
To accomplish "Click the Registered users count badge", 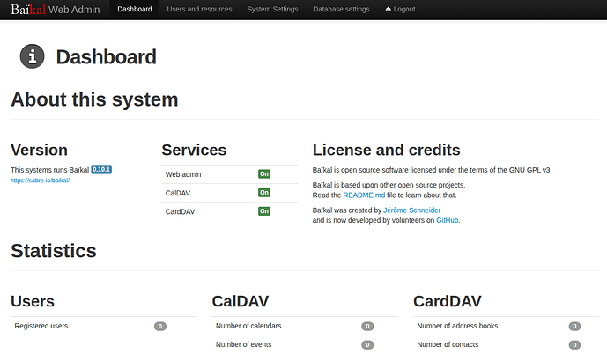I will click(x=160, y=326).
